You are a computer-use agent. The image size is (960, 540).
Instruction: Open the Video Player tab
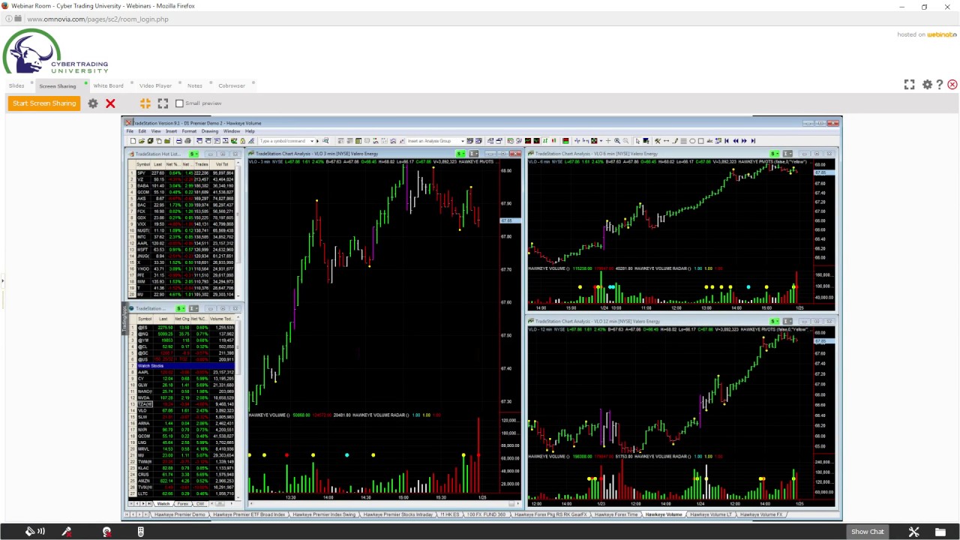coord(155,85)
